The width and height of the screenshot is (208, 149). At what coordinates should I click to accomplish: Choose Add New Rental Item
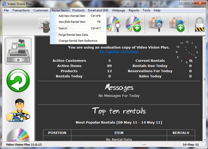coord(78,16)
